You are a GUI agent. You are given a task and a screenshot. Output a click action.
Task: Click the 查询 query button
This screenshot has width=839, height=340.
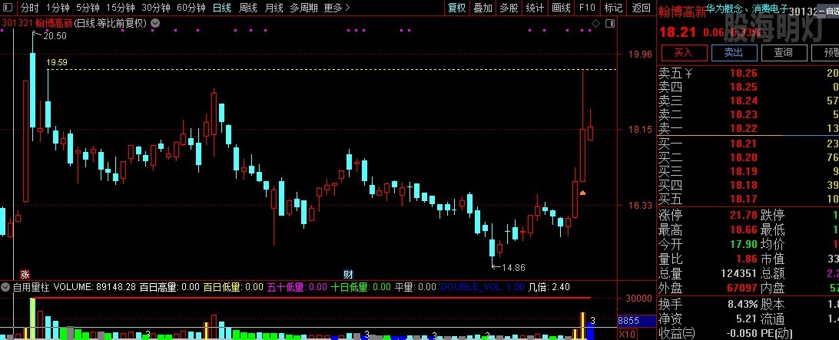click(x=783, y=53)
